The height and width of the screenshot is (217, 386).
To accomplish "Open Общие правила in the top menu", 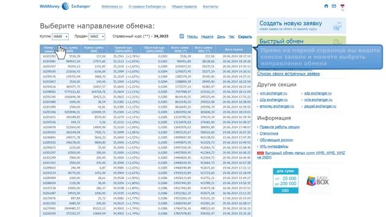I will tap(184, 7).
